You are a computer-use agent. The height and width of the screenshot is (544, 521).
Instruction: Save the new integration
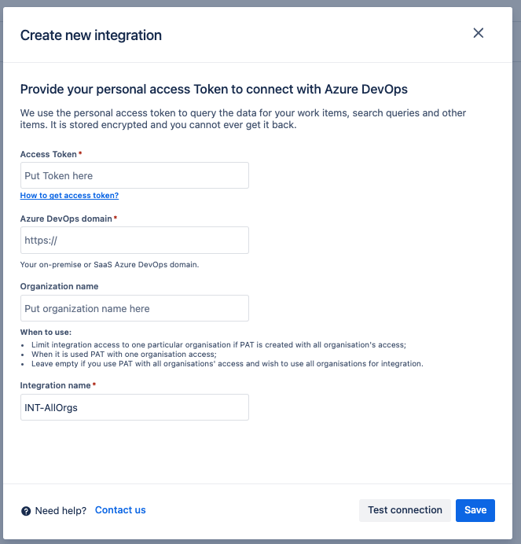pyautogui.click(x=475, y=510)
